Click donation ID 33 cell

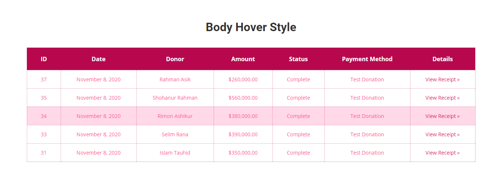click(44, 134)
